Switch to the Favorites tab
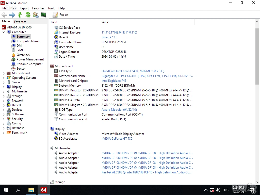Image resolution: width=260 pixels, height=195 pixels. point(20,22)
